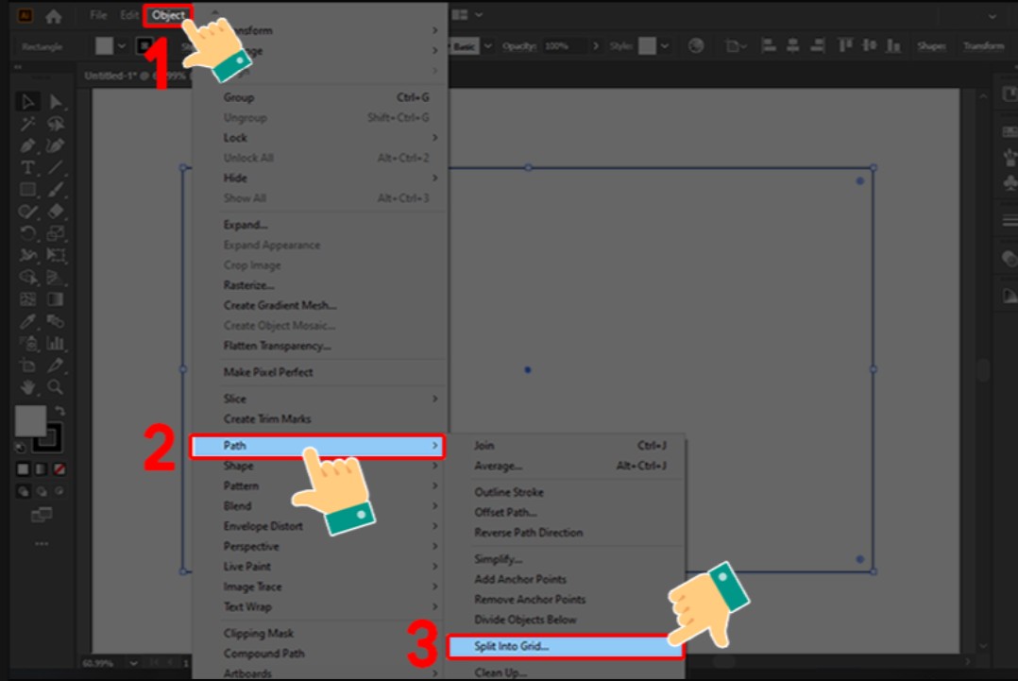1018x681 pixels.
Task: Open the workspace layout switcher dropdown
Action: click(x=478, y=15)
